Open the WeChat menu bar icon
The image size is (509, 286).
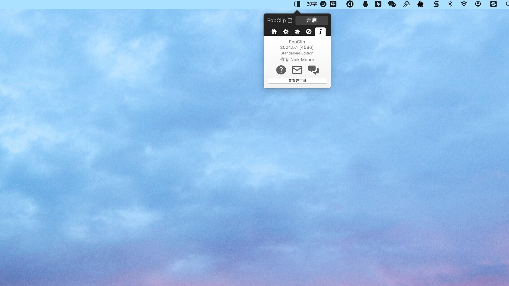click(x=392, y=4)
